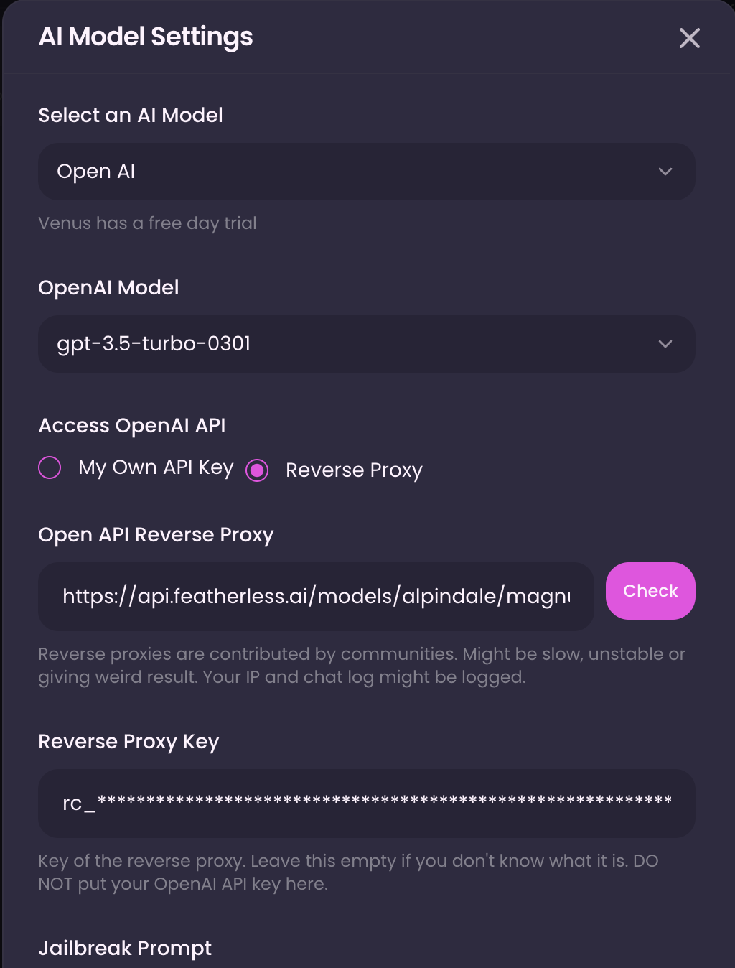Image resolution: width=735 pixels, height=968 pixels.
Task: Click the OpenAI Model section label
Action: [x=108, y=288]
